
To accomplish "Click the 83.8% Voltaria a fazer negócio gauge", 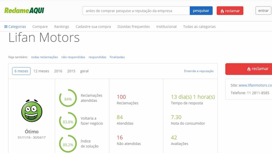I will pos(68,121).
